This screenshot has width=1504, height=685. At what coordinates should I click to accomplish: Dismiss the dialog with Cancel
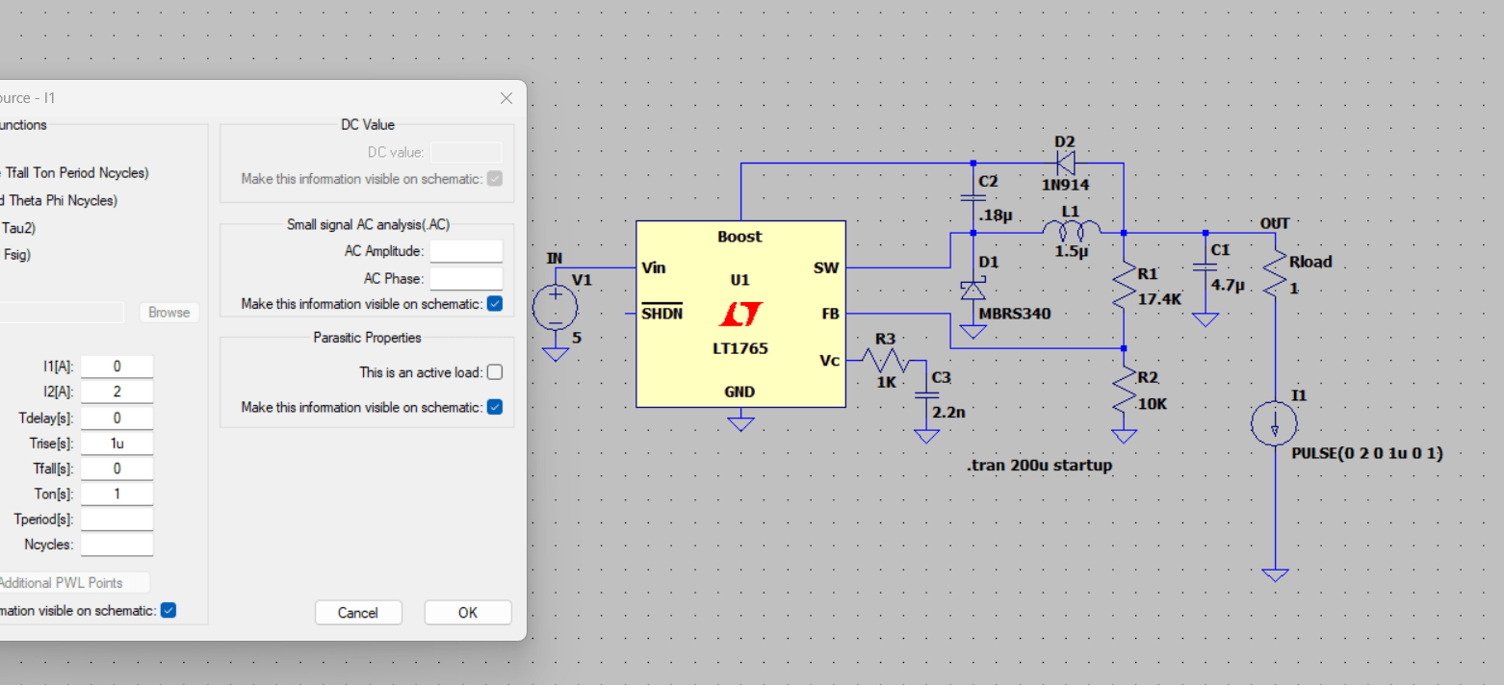point(358,612)
